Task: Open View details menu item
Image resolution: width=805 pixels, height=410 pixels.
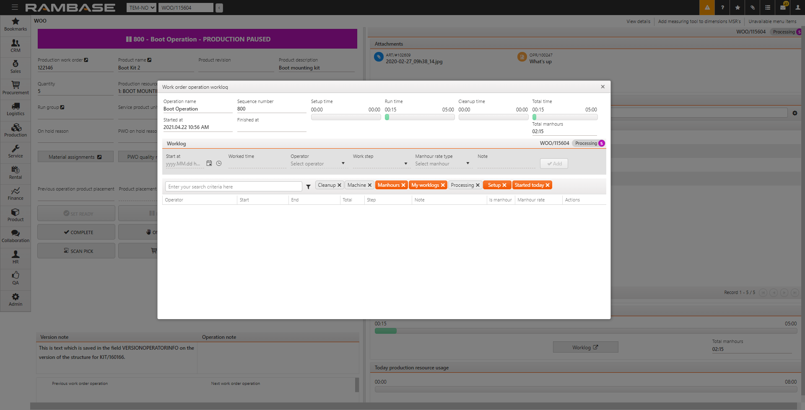Action: point(638,21)
